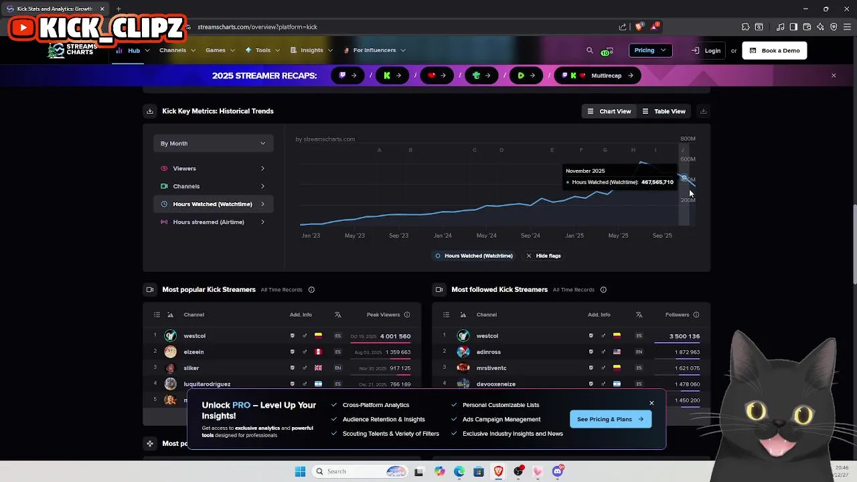Click the share page icon in address bar

(x=623, y=27)
